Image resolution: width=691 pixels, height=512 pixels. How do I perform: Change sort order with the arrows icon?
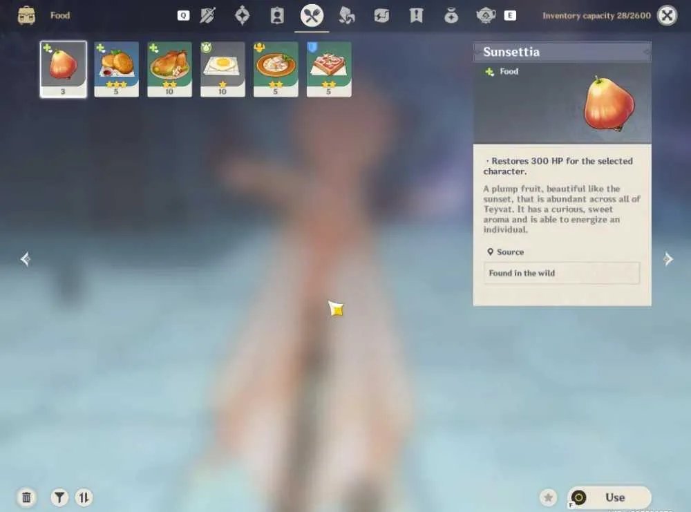(84, 497)
